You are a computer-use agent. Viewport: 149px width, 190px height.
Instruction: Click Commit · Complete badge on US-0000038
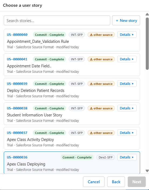pyautogui.click(x=49, y=108)
